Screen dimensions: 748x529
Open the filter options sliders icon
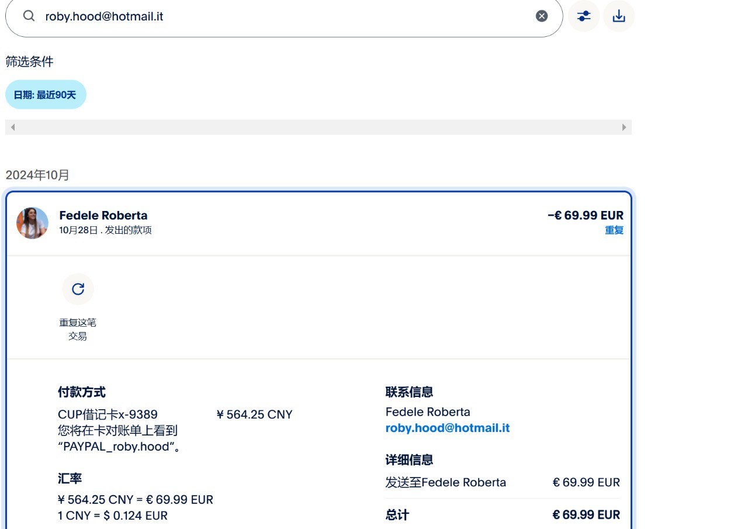584,16
